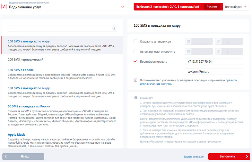The width and height of the screenshot is (252, 162).
Task: Uncheck the Проинформировать checkbox
Action: coord(135,61)
